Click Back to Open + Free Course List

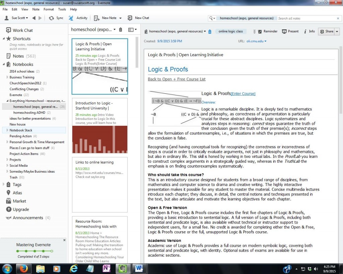tap(177, 79)
